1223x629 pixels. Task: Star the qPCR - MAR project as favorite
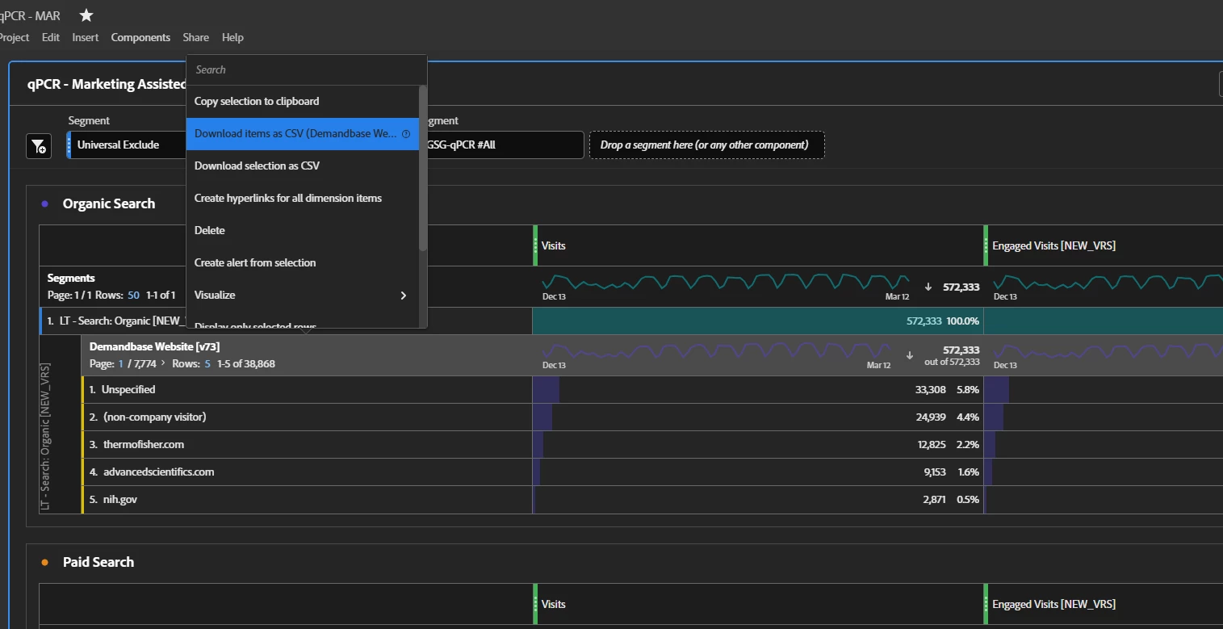86,15
